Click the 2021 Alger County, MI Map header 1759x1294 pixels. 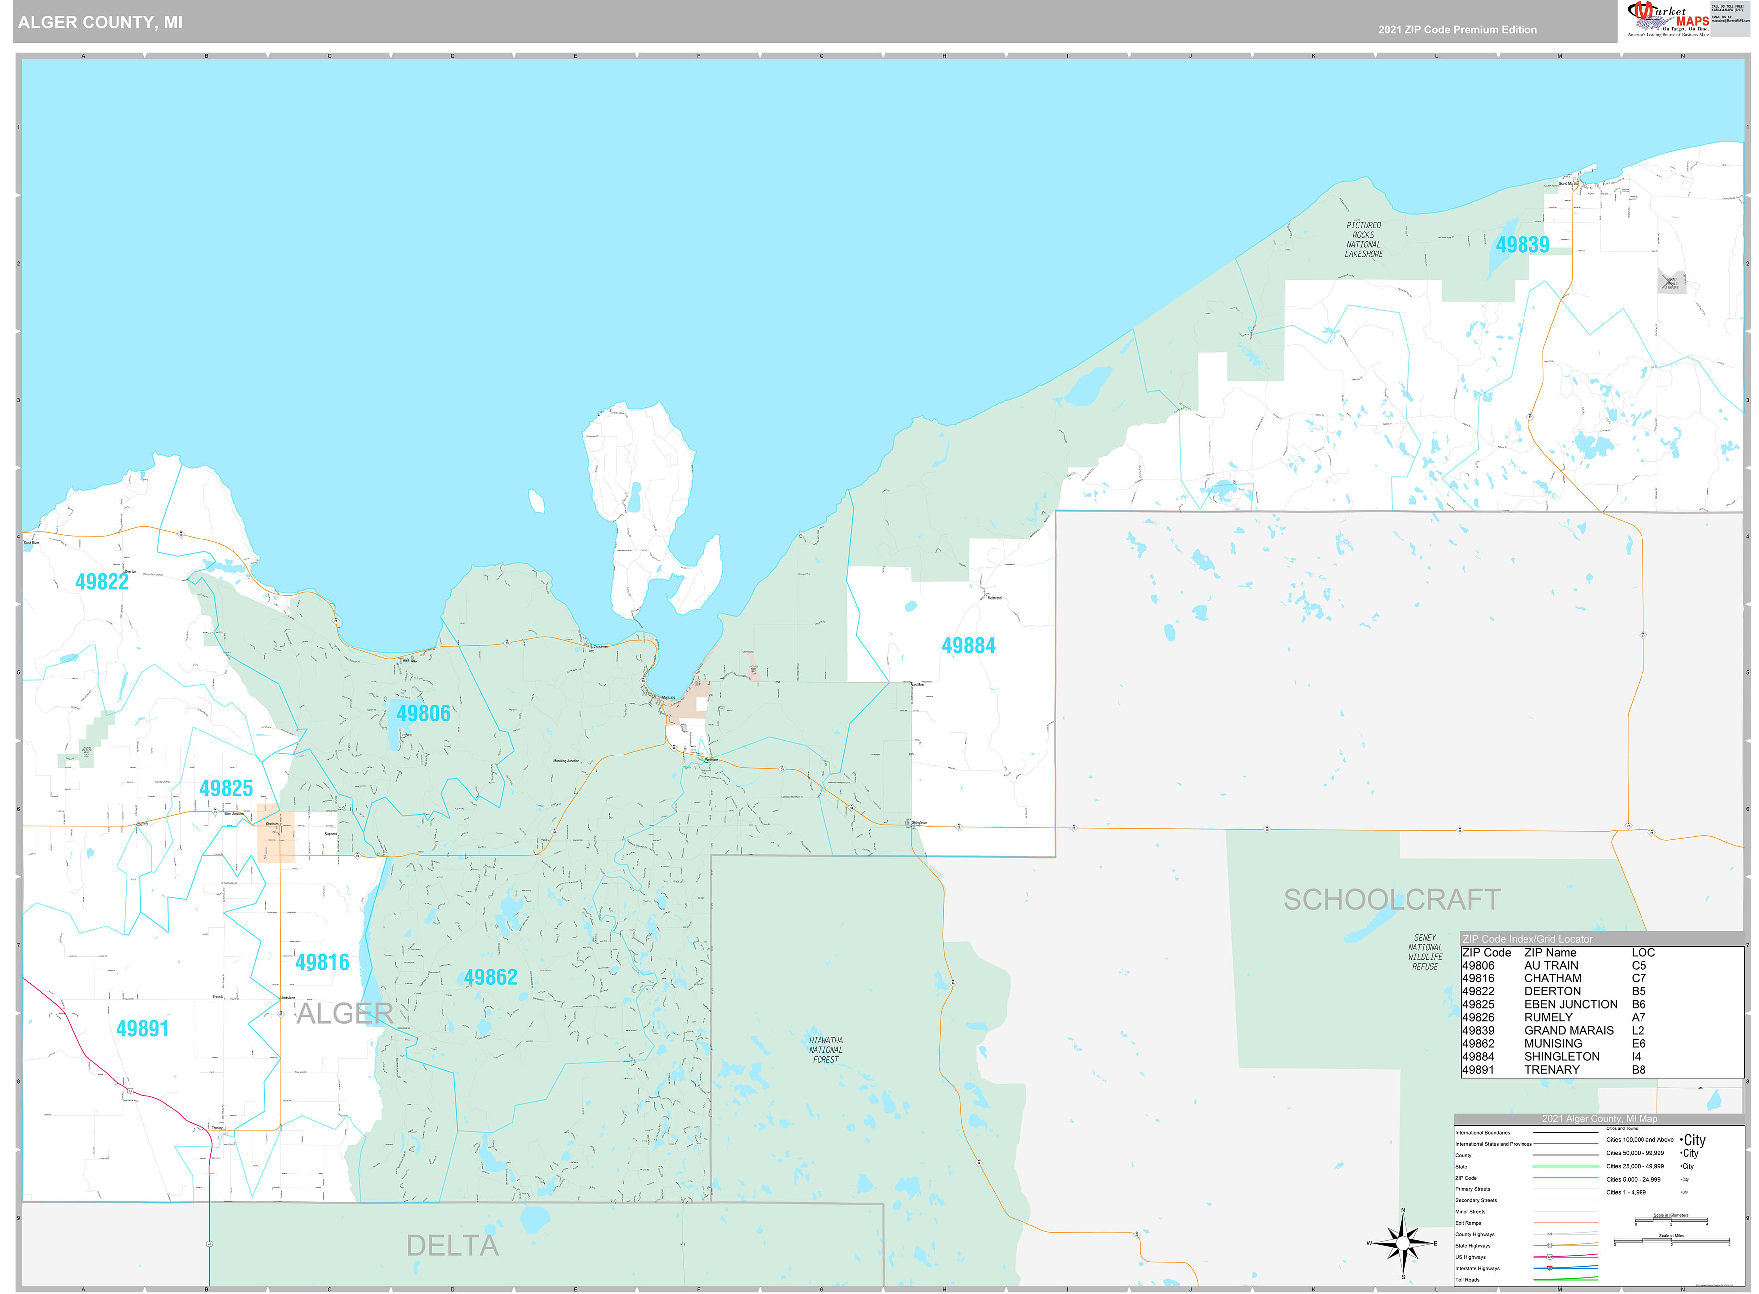(x=1599, y=1118)
